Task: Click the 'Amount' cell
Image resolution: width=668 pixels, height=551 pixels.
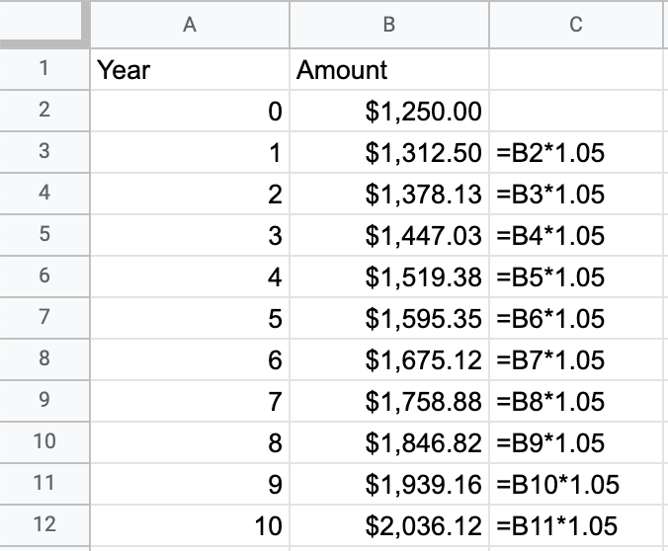Action: [389, 69]
